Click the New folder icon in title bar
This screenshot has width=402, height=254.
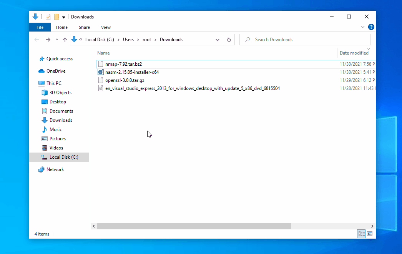point(56,17)
